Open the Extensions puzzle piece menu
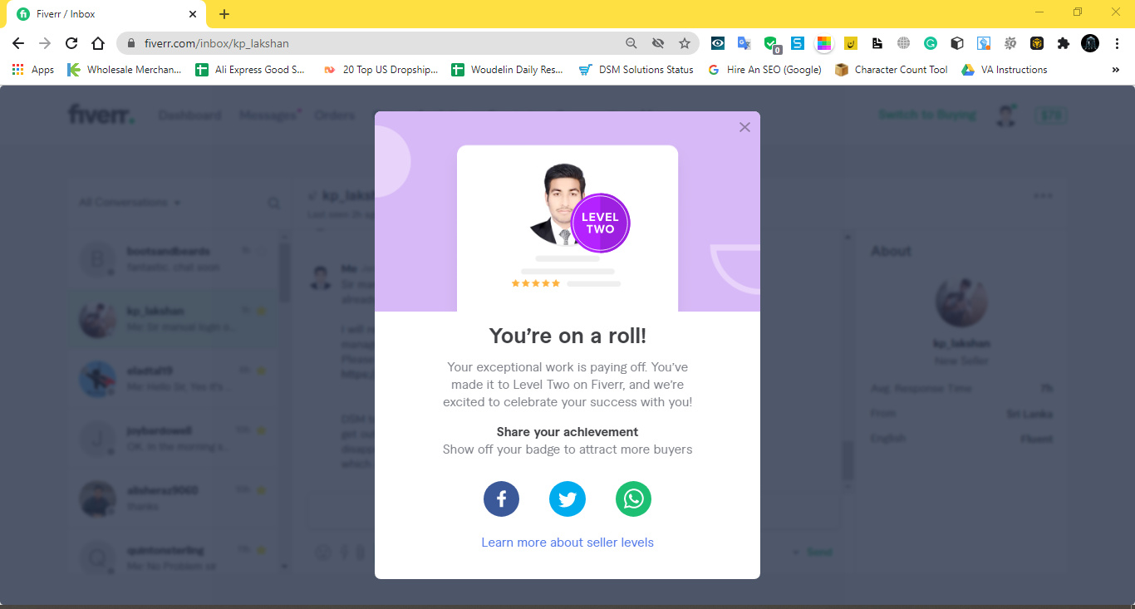The height and width of the screenshot is (609, 1135). point(1064,43)
